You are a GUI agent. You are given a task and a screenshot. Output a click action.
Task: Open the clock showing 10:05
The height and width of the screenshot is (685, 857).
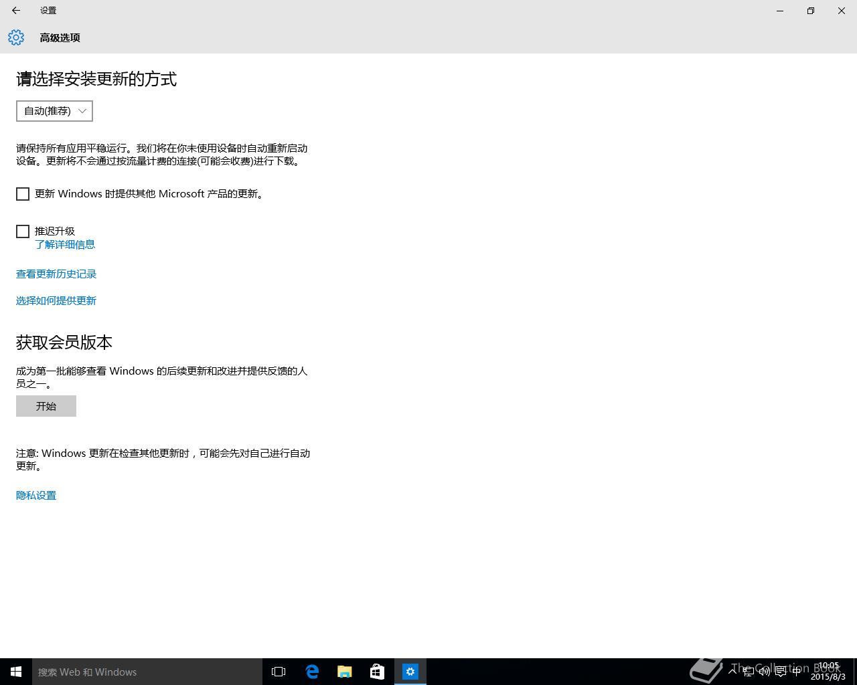tap(828, 672)
